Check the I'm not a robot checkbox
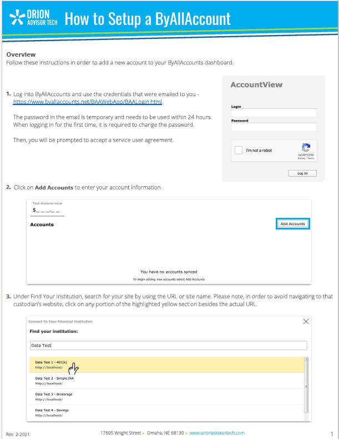This screenshot has width=339, height=439. pyautogui.click(x=239, y=150)
